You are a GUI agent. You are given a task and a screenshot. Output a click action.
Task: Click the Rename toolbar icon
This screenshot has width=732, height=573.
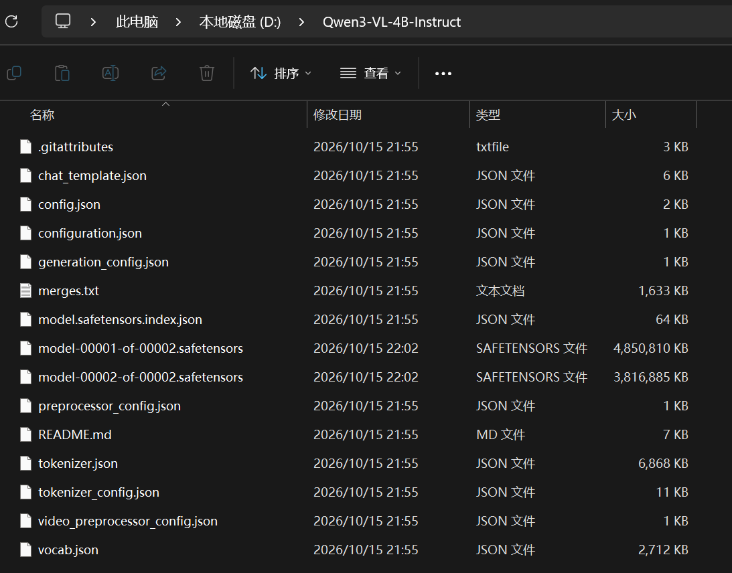[111, 73]
